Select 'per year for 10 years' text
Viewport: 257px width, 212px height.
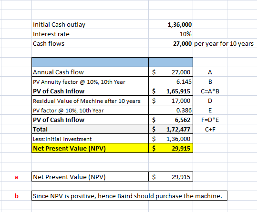click(x=224, y=44)
